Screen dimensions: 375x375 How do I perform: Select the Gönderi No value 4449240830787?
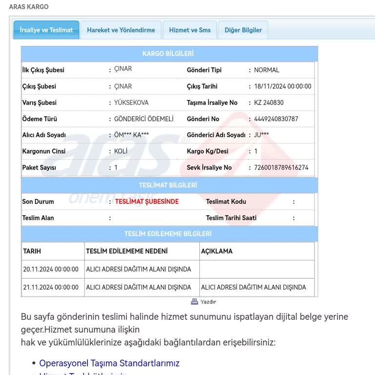point(276,119)
